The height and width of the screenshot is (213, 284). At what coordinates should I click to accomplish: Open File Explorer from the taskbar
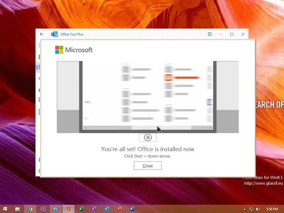(x=17, y=209)
